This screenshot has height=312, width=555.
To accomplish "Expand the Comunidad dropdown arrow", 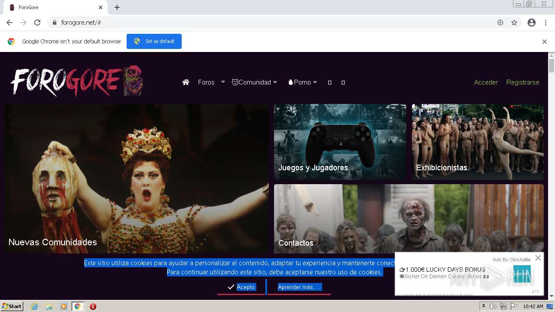I will (275, 82).
